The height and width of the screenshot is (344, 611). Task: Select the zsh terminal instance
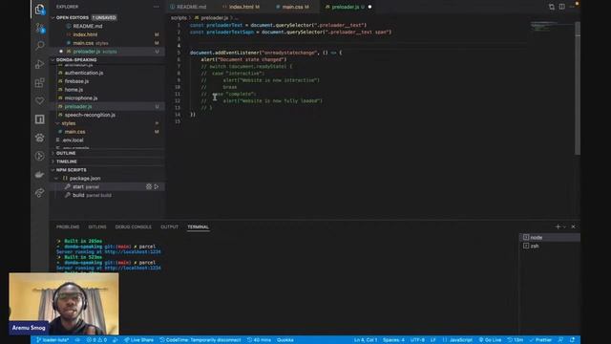(550, 246)
